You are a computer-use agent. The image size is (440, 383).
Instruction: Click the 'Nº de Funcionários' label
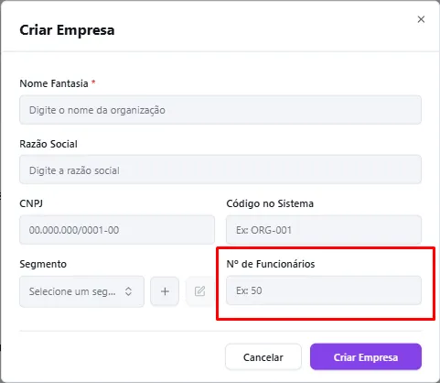pyautogui.click(x=271, y=264)
